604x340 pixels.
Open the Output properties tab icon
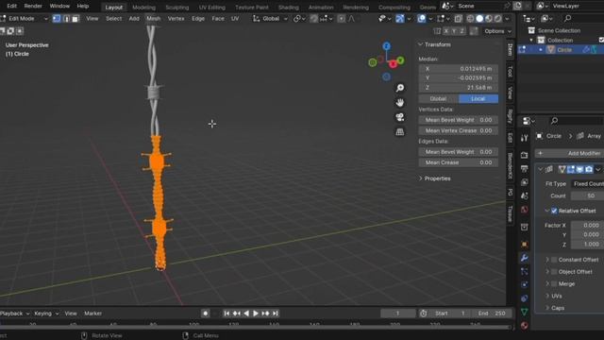(x=525, y=168)
